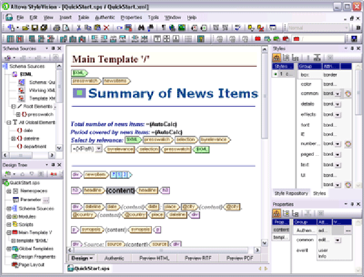Viewport: 364px width, 277px height.
Task: Click the add schema icon in Schema Sources toolbar
Action: coord(8,58)
